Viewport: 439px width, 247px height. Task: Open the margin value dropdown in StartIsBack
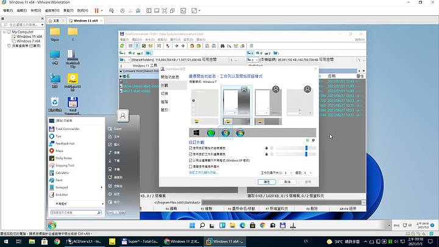308,173
